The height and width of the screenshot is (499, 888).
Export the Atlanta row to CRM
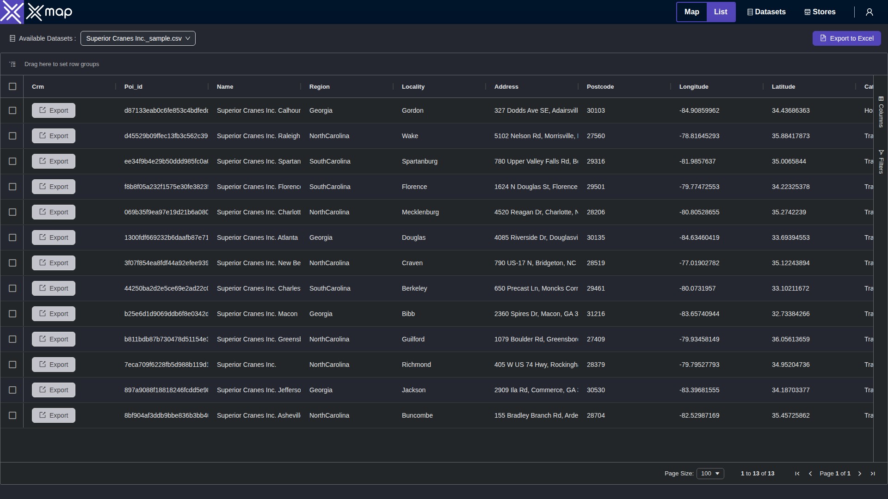click(x=54, y=237)
